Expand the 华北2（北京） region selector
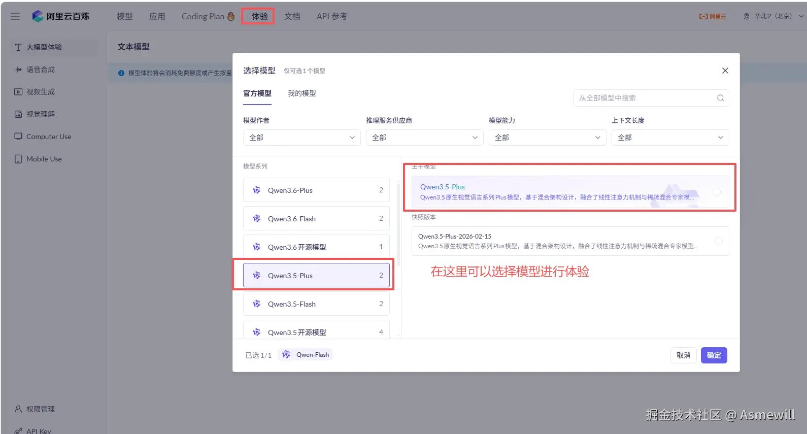The height and width of the screenshot is (434, 807). tap(774, 16)
